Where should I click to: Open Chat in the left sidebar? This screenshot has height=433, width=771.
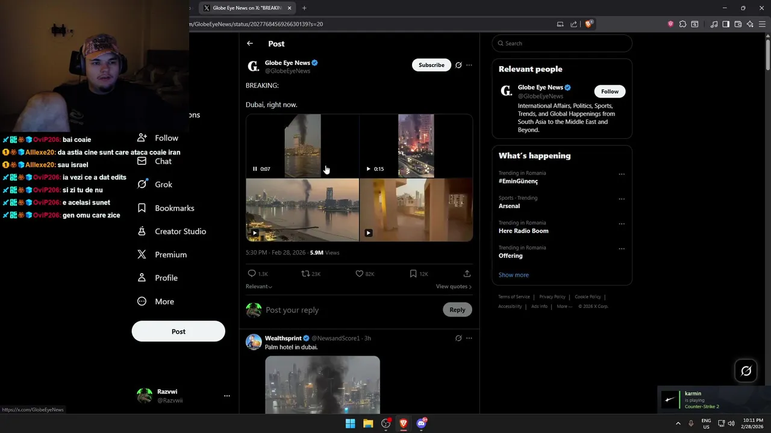pos(155,161)
